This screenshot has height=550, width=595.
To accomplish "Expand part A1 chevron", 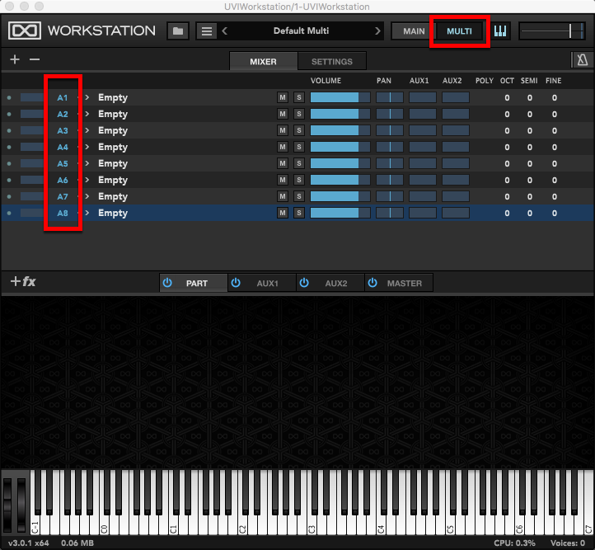I will (x=87, y=97).
